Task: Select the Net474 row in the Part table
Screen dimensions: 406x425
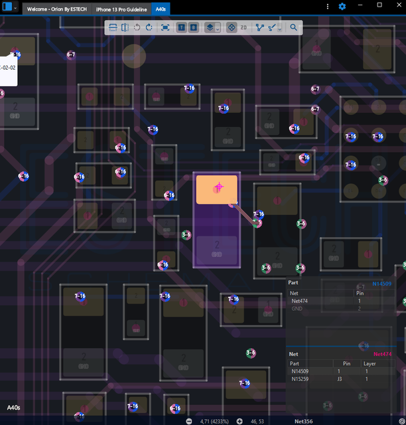Action: pyautogui.click(x=341, y=301)
